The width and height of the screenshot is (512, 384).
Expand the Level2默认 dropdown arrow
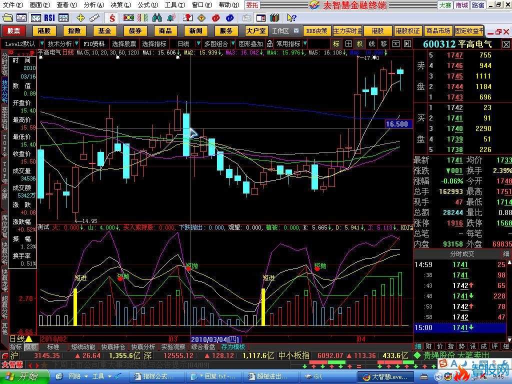[42, 43]
